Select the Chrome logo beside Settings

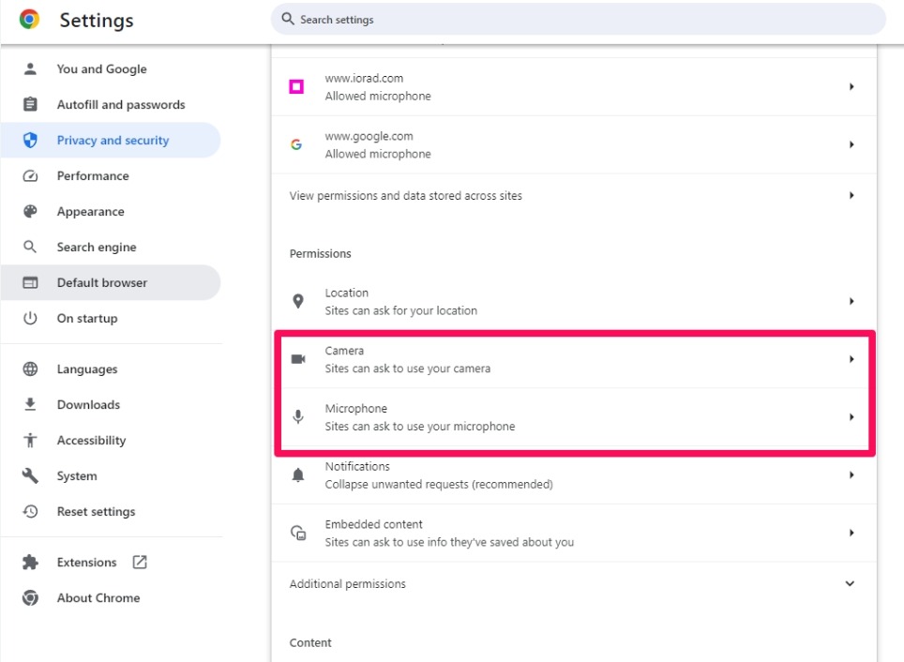point(29,19)
